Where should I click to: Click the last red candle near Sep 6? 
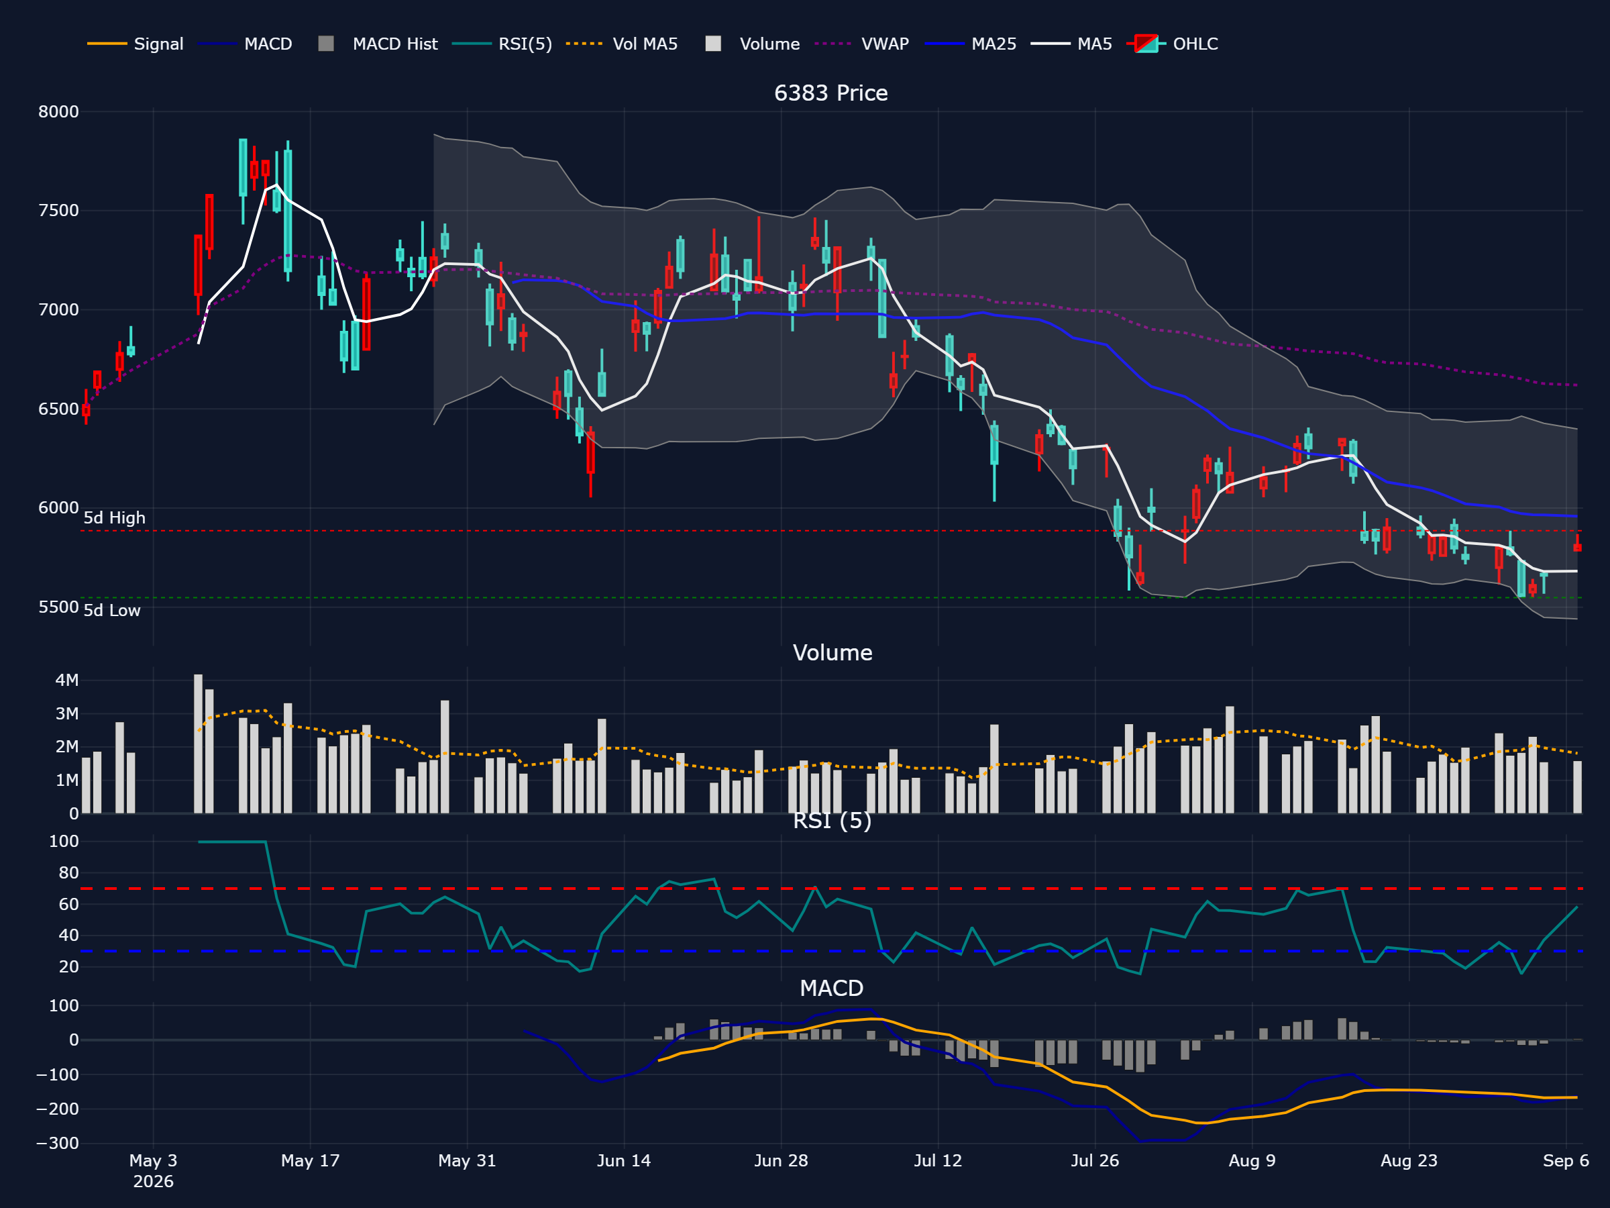tap(1577, 546)
